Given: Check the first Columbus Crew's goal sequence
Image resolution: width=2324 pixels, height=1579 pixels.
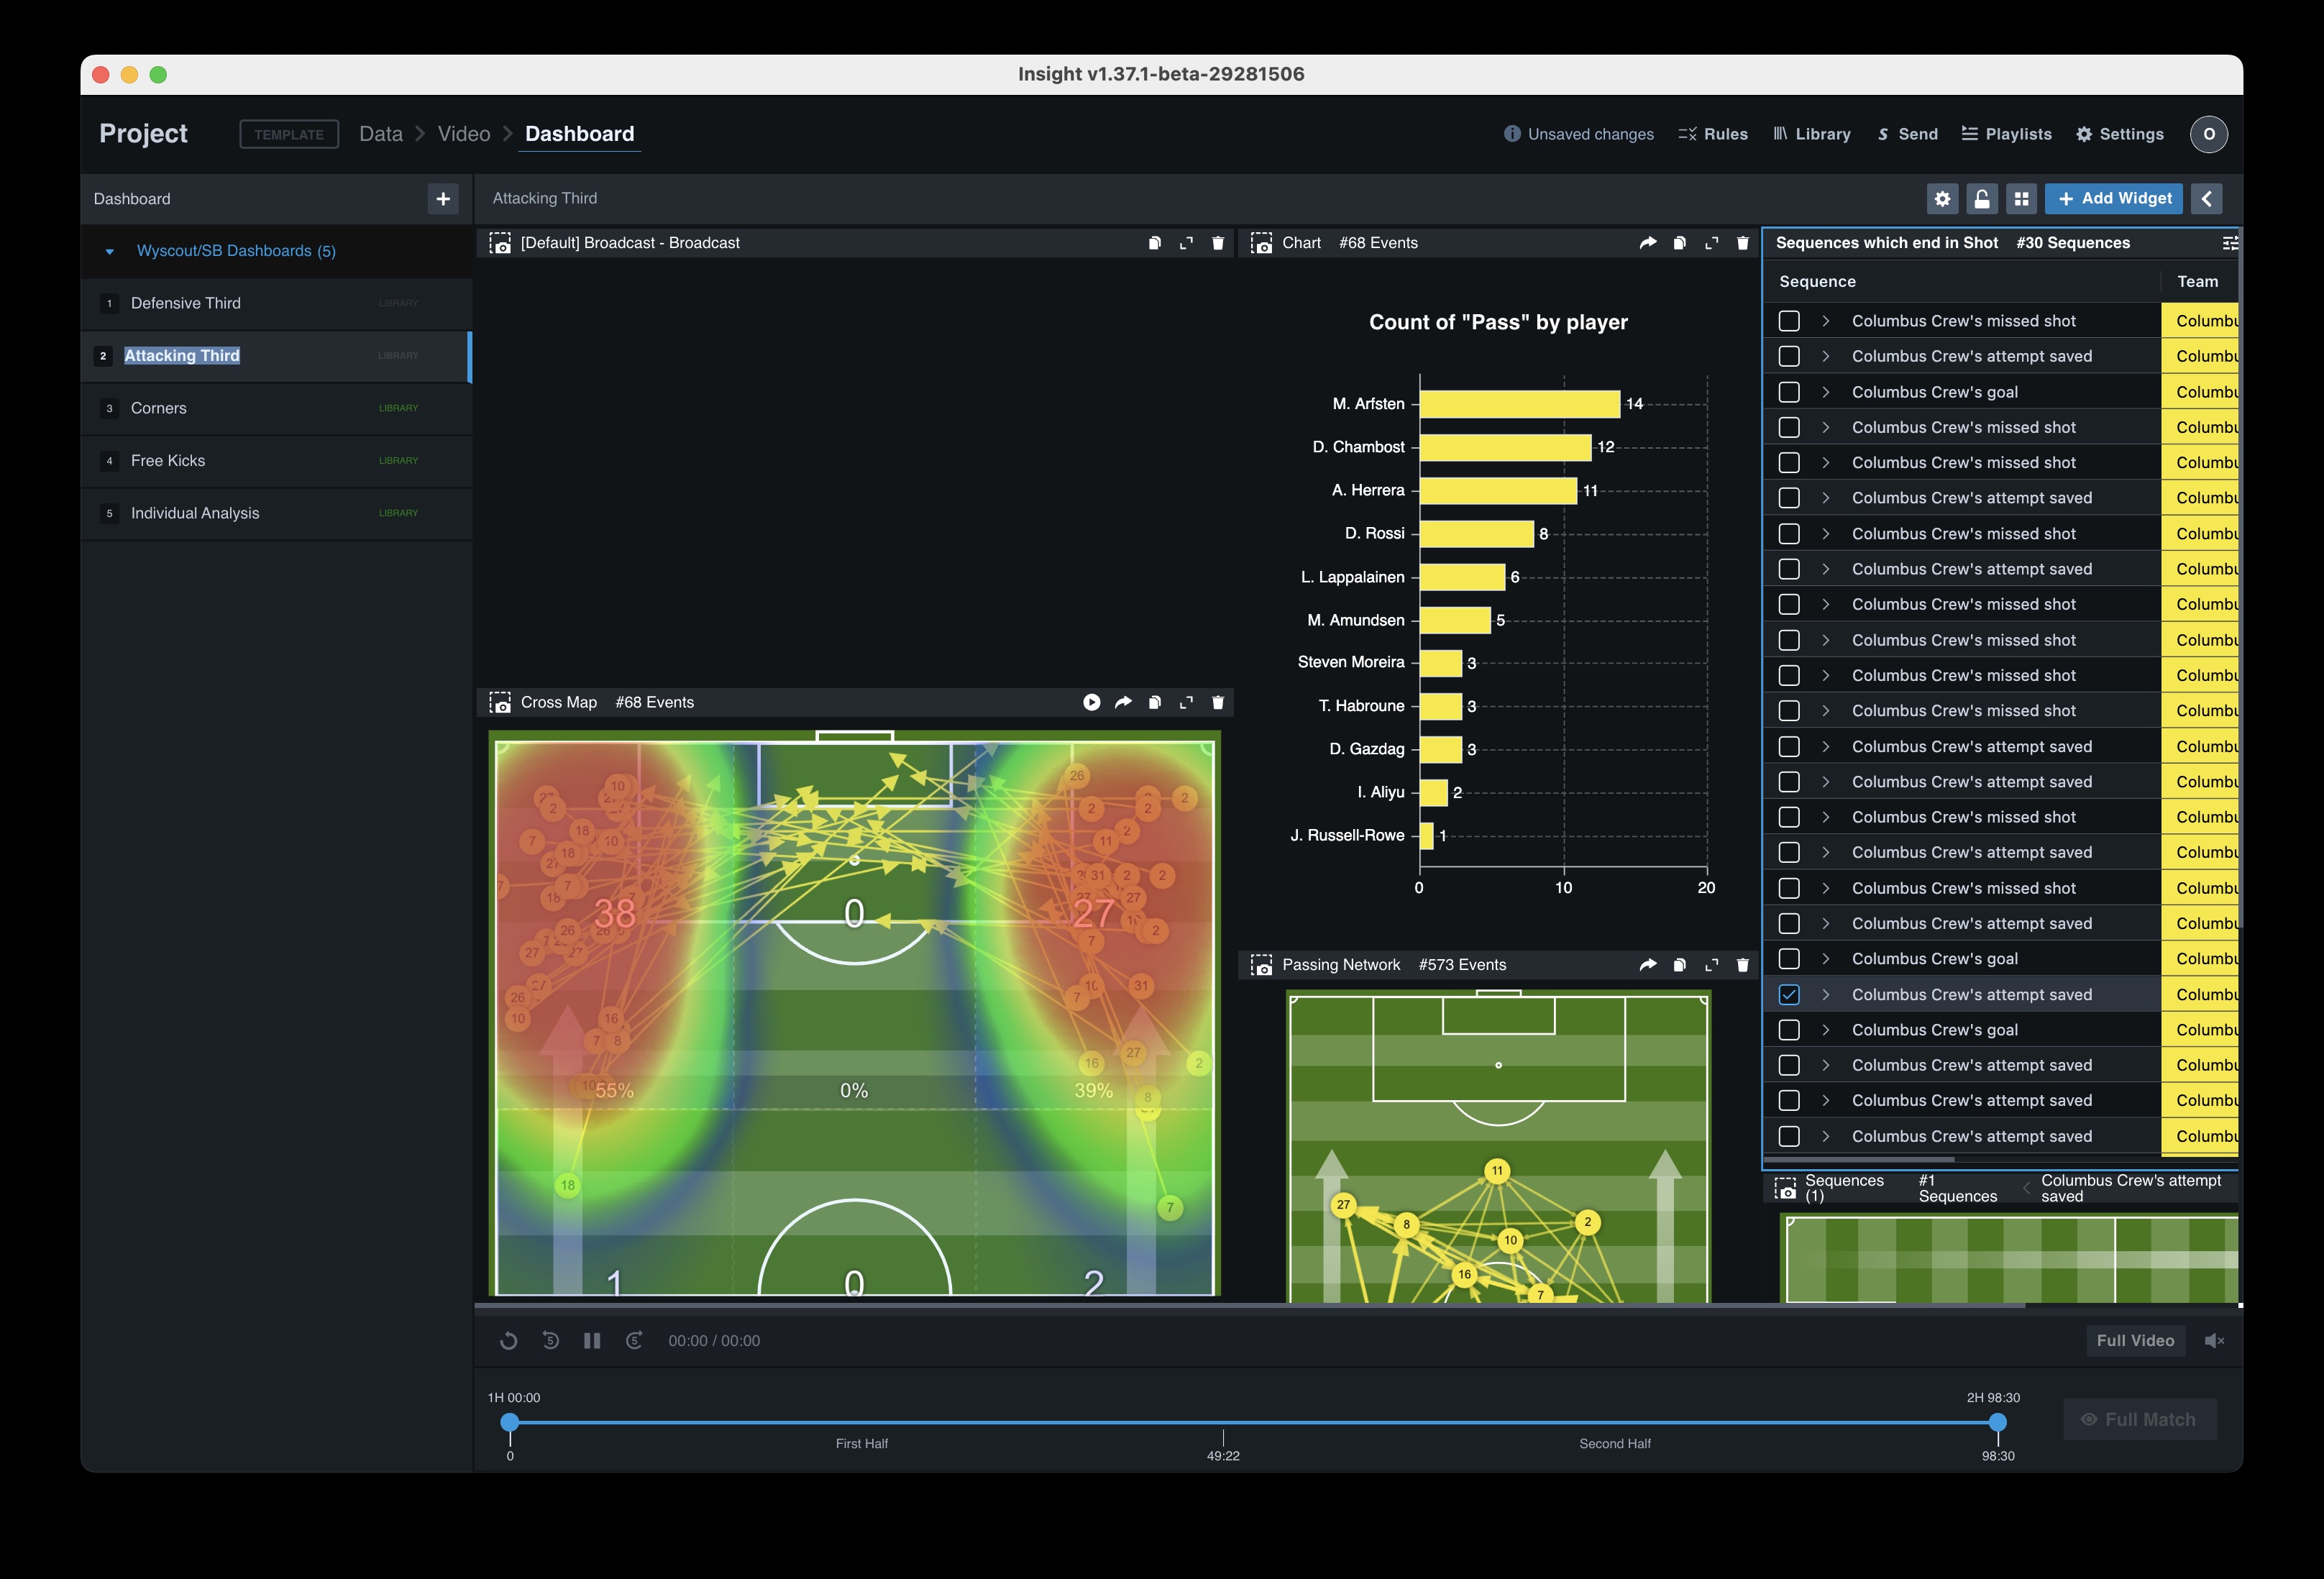Looking at the screenshot, I should click(1789, 392).
